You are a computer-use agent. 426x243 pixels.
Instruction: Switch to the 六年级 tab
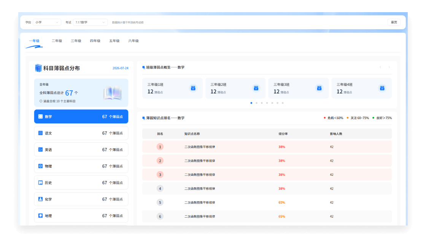134,41
